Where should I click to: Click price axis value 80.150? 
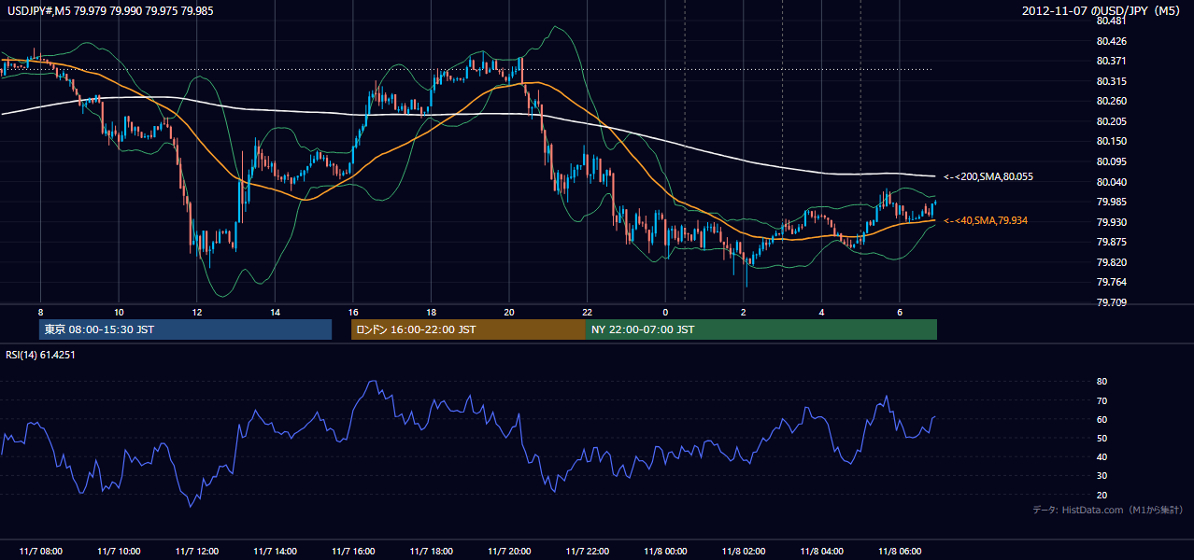click(1114, 141)
